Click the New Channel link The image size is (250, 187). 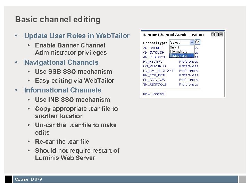[154, 93]
